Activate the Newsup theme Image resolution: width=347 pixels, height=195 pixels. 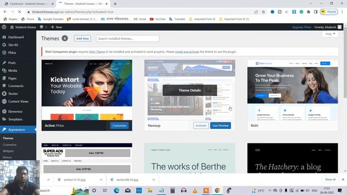point(201,126)
